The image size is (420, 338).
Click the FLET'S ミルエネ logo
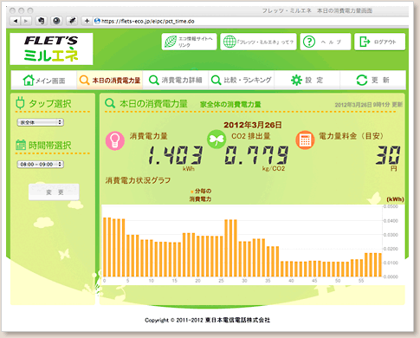(51, 49)
